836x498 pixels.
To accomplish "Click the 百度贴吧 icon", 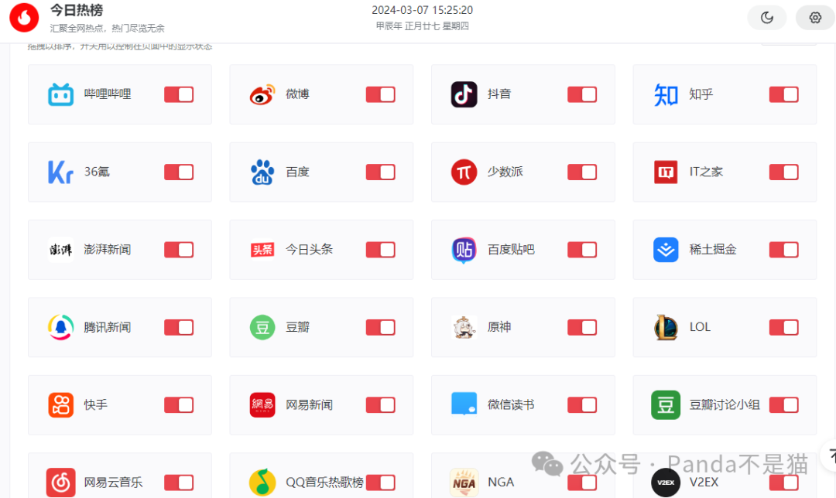I will (x=464, y=251).
